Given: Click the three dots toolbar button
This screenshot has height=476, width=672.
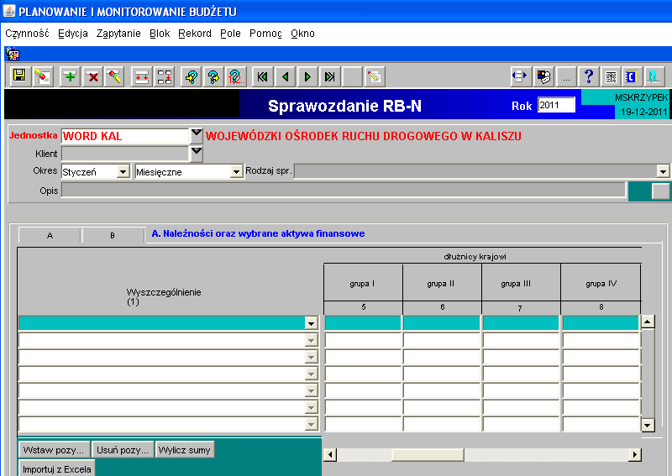Looking at the screenshot, I should click(566, 76).
